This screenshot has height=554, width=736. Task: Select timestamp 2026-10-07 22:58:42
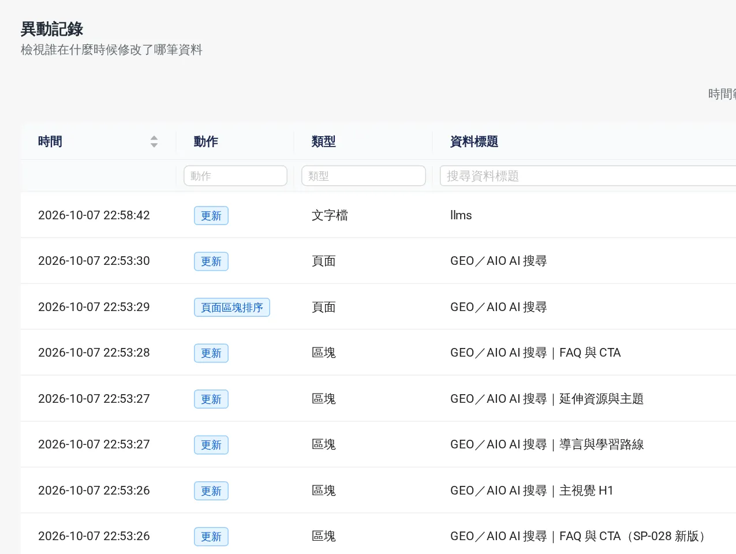[x=94, y=215]
